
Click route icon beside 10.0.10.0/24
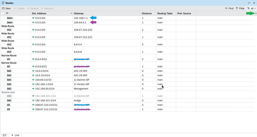pos(33,75)
